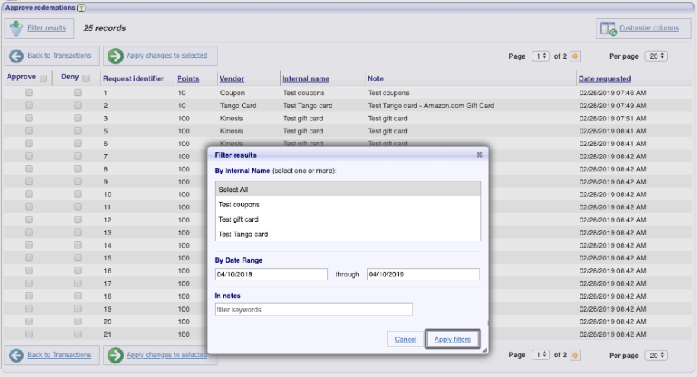Click Cancel in filter dialog
The width and height of the screenshot is (697, 377).
tap(406, 339)
